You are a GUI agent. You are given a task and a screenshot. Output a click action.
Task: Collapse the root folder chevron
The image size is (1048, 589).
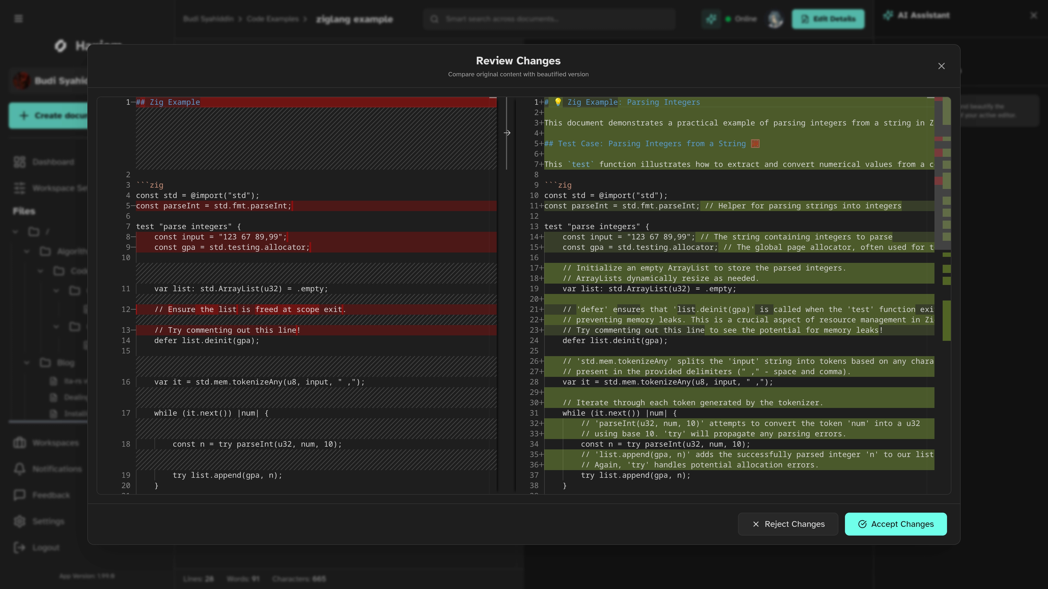(16, 232)
